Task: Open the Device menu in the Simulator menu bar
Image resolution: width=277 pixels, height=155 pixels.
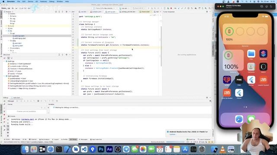Action: [30, 1]
